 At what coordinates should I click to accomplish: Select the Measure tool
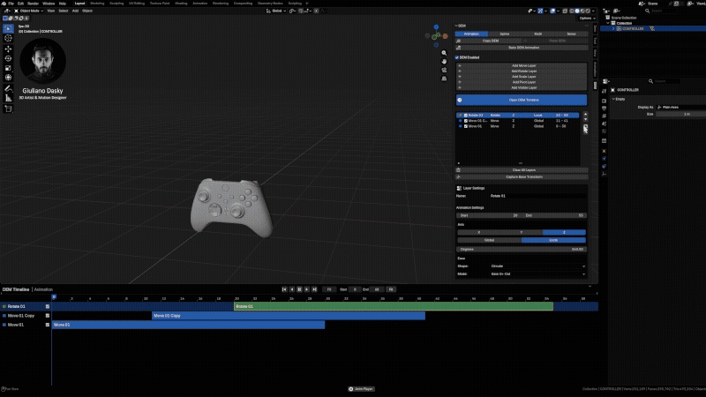coord(8,98)
